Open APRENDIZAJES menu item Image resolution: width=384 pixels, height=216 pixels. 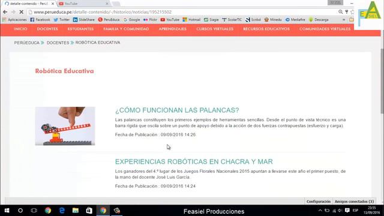click(x=172, y=29)
